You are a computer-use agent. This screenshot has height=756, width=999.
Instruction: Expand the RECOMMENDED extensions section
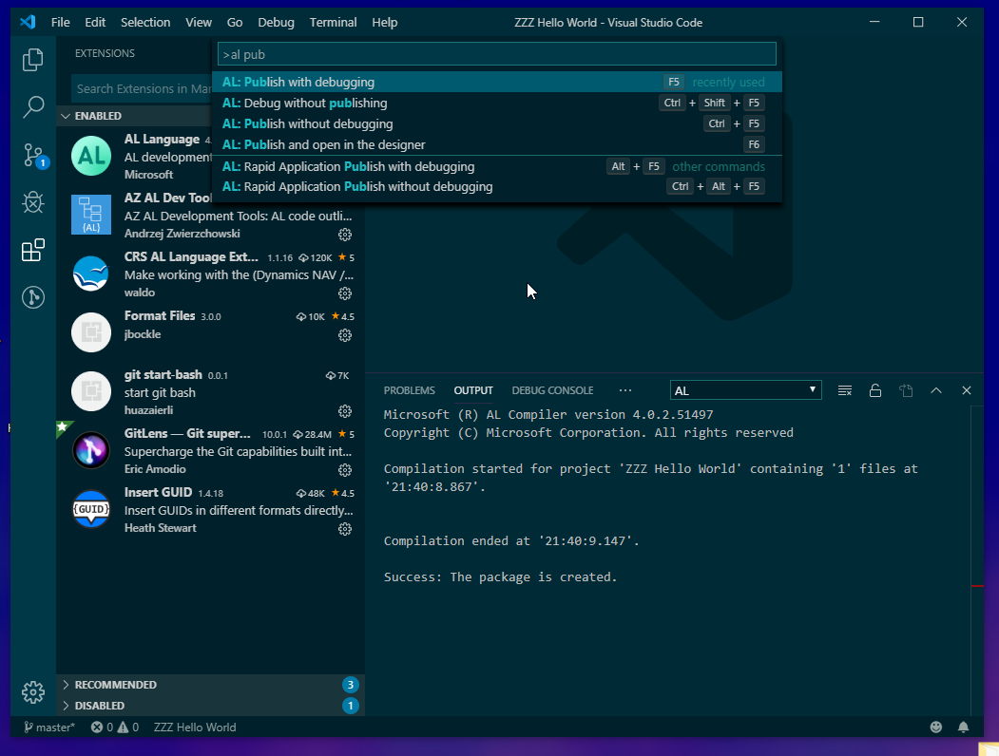tap(210, 685)
